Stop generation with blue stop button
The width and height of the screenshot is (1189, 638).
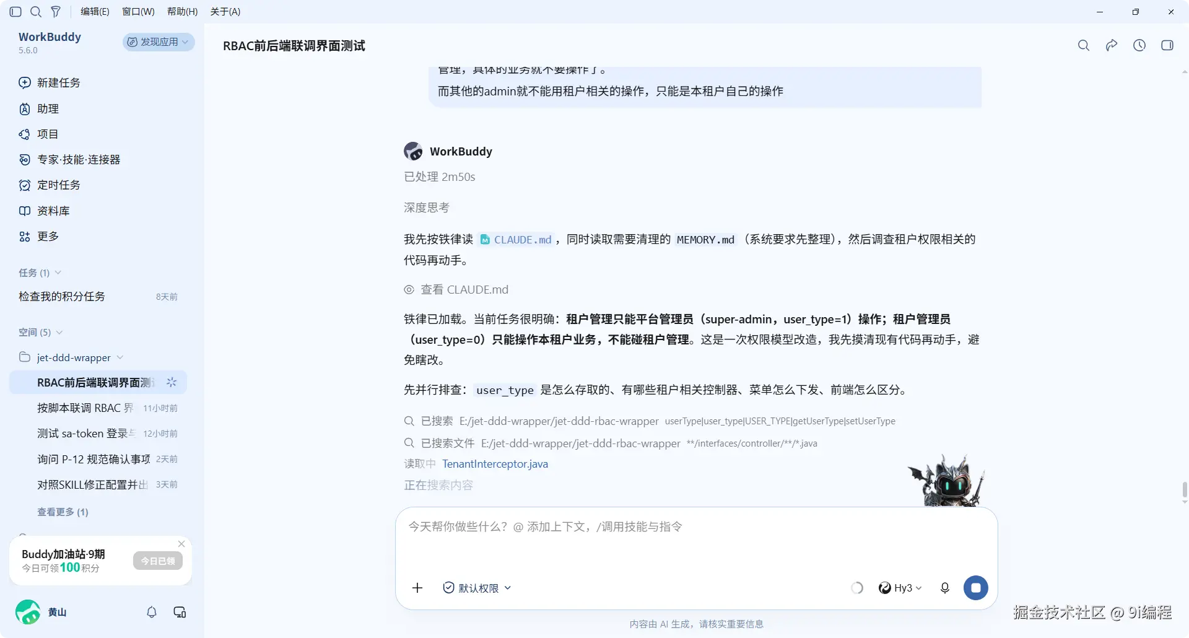pyautogui.click(x=976, y=588)
